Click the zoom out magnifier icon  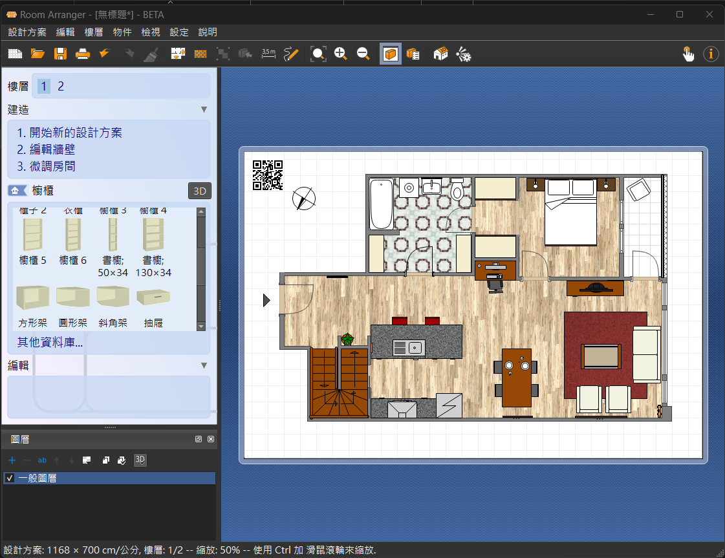click(x=363, y=54)
